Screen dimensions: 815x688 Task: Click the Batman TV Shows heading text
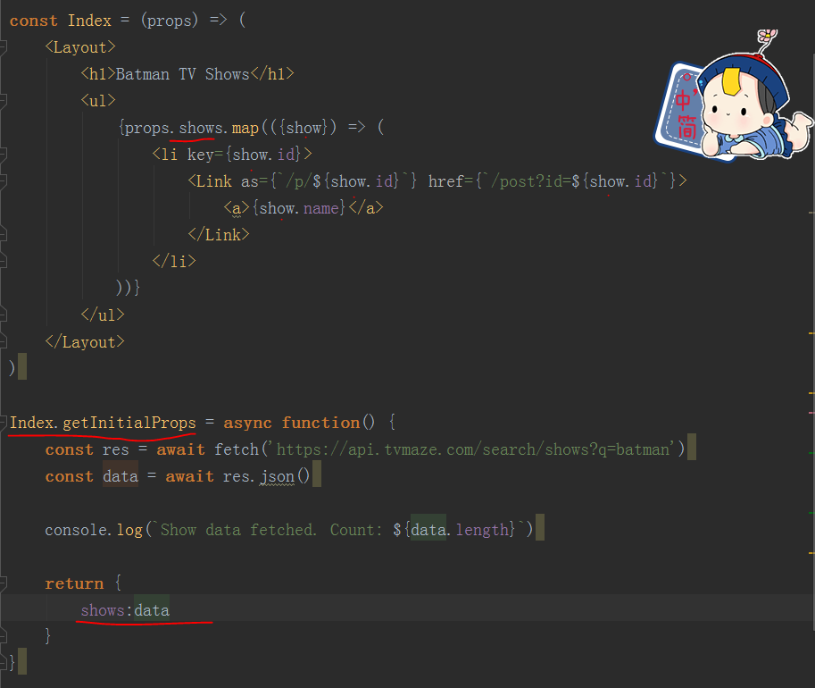(x=182, y=74)
